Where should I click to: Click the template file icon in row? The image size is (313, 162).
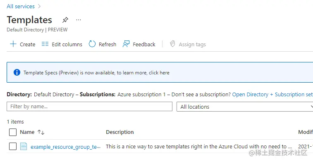[24, 146]
